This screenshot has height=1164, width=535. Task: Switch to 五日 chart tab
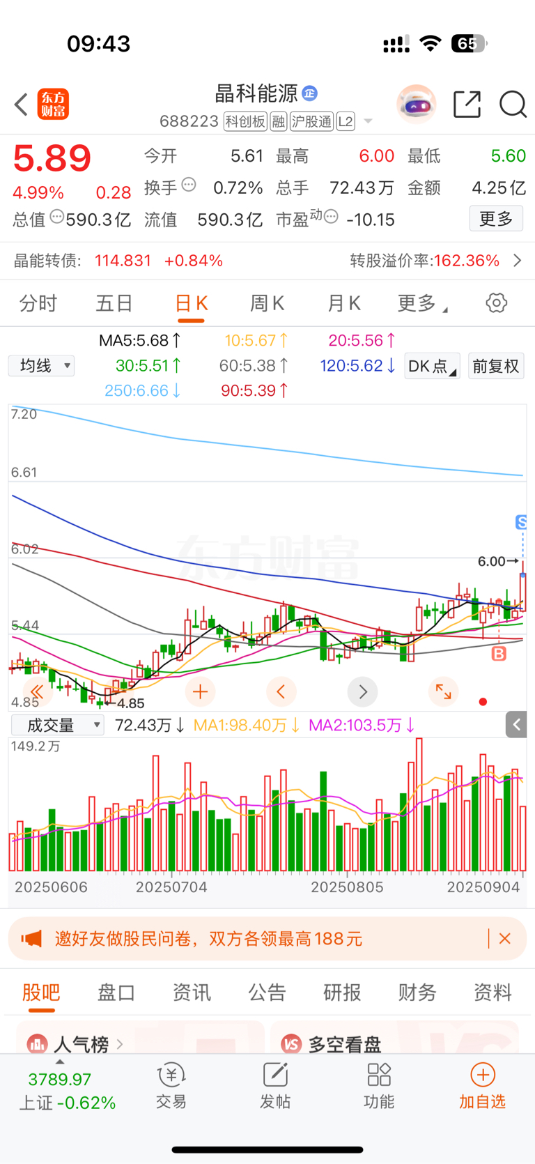click(x=114, y=303)
